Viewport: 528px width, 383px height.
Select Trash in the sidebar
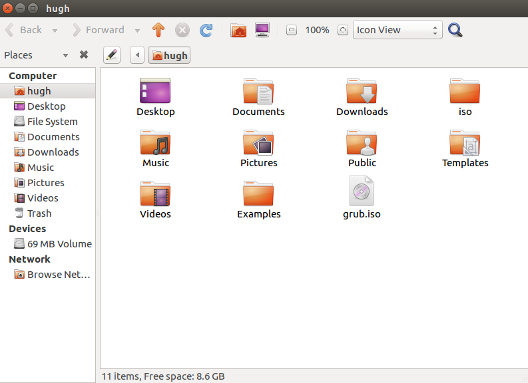click(x=39, y=213)
